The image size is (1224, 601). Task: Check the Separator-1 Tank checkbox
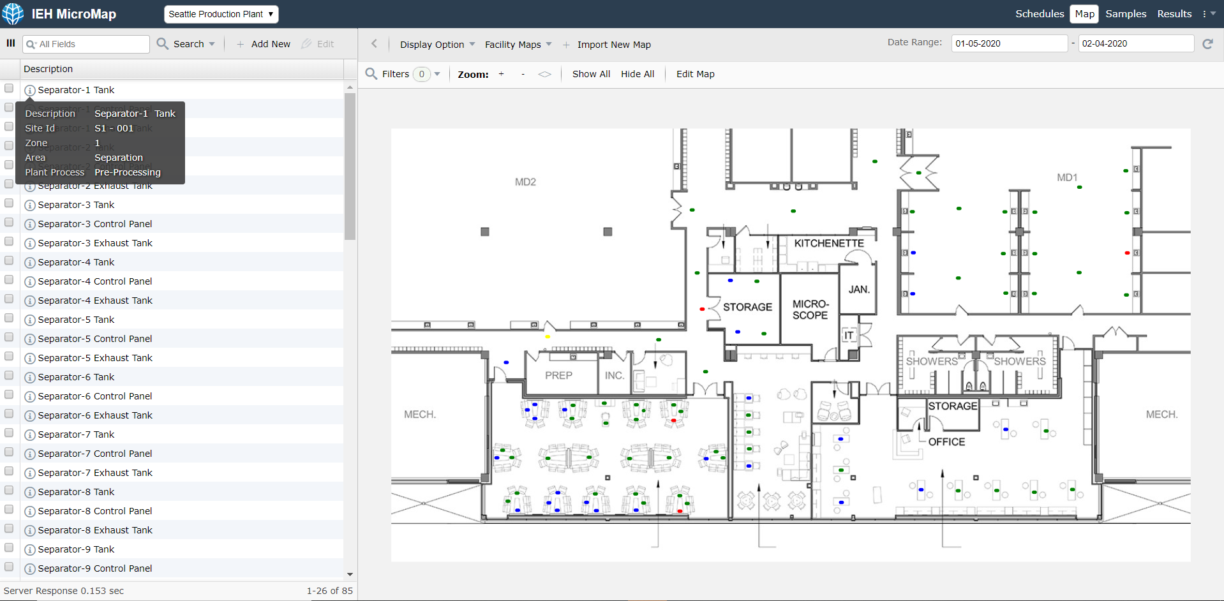coord(9,88)
